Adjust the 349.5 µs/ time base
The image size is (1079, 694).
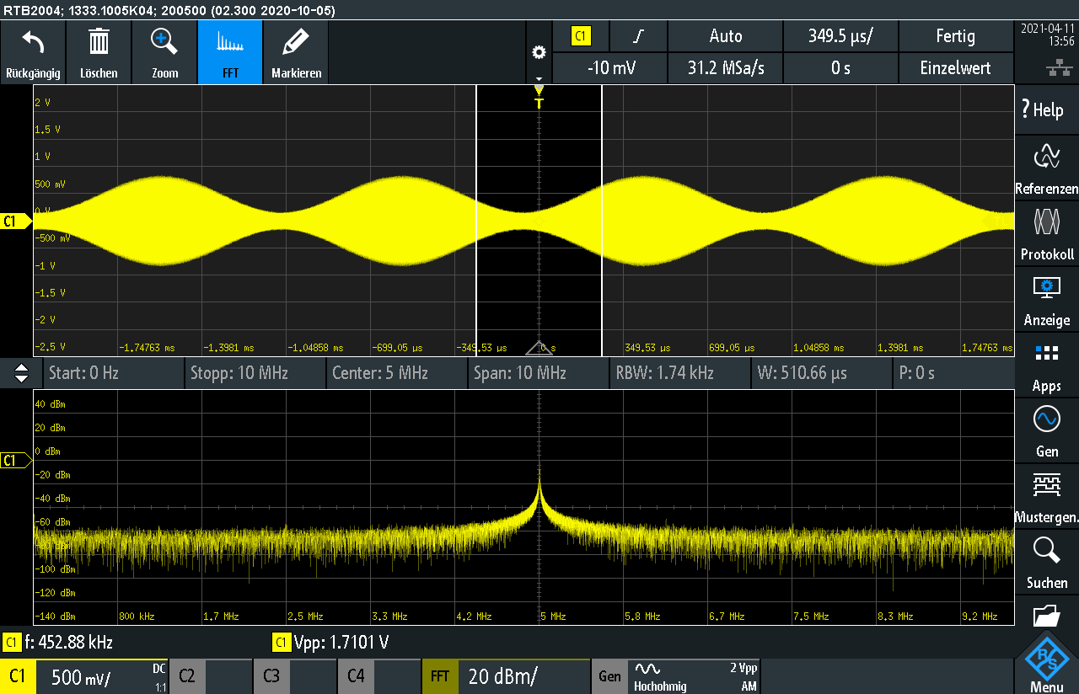coord(840,36)
